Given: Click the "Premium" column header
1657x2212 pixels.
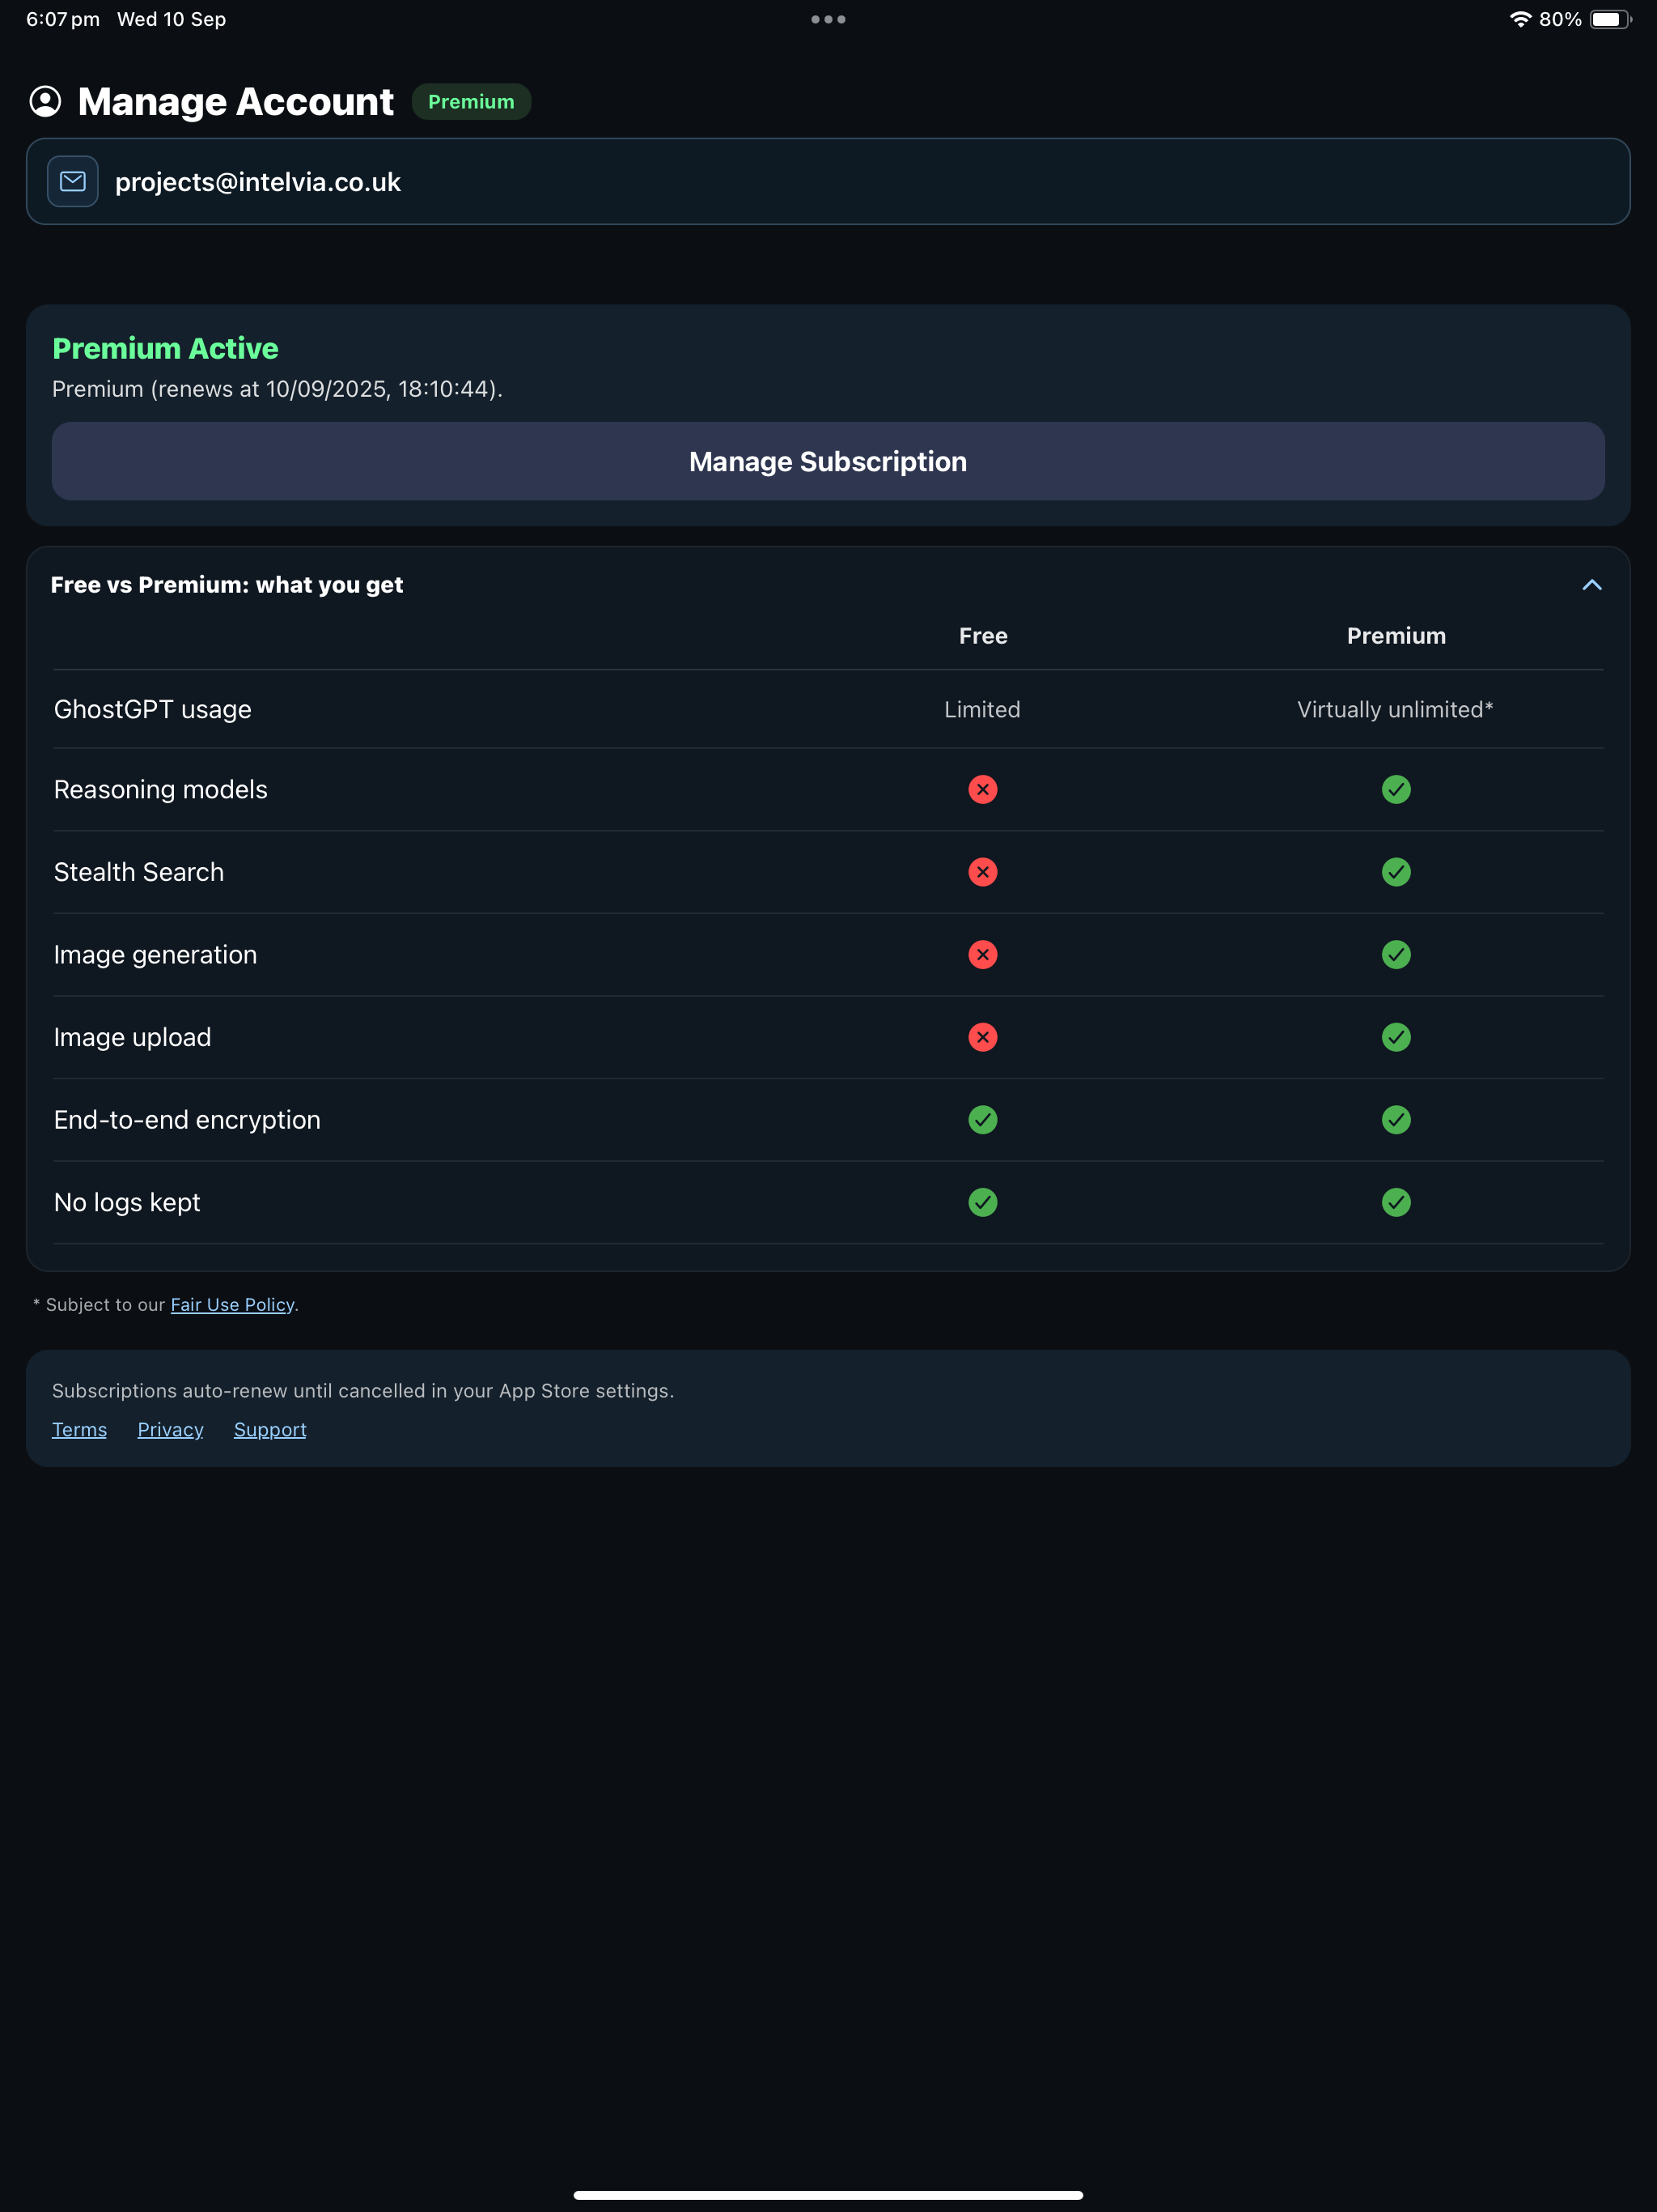Looking at the screenshot, I should pyautogui.click(x=1396, y=636).
